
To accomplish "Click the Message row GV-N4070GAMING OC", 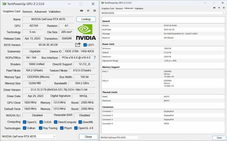I will click(163, 34).
